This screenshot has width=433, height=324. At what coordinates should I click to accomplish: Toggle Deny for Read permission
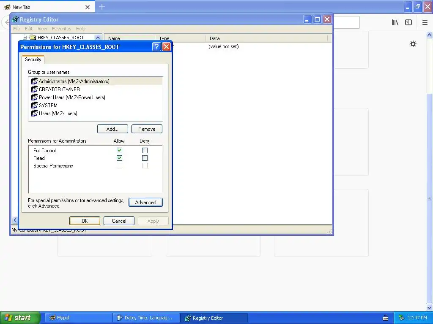[145, 158]
